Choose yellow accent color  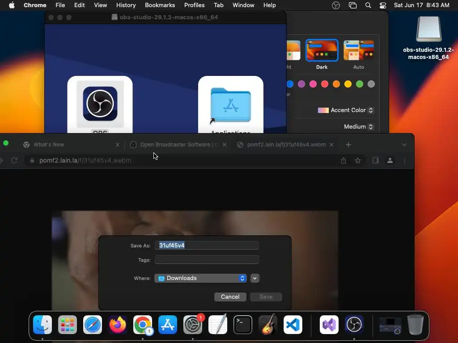tap(348, 84)
